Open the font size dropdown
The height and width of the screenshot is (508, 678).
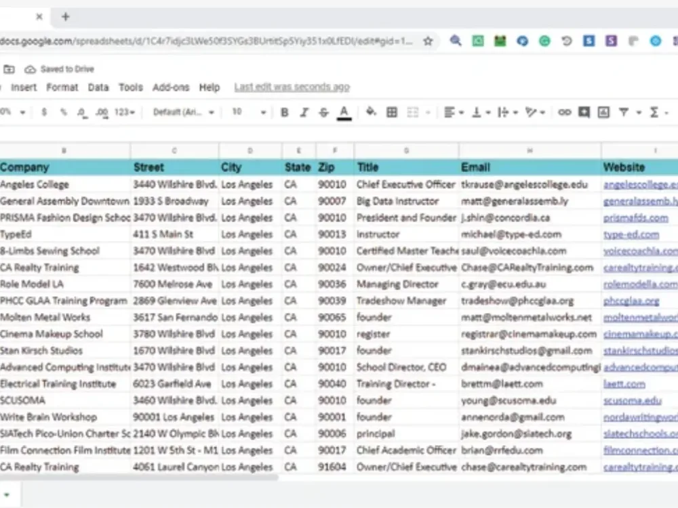pos(249,112)
